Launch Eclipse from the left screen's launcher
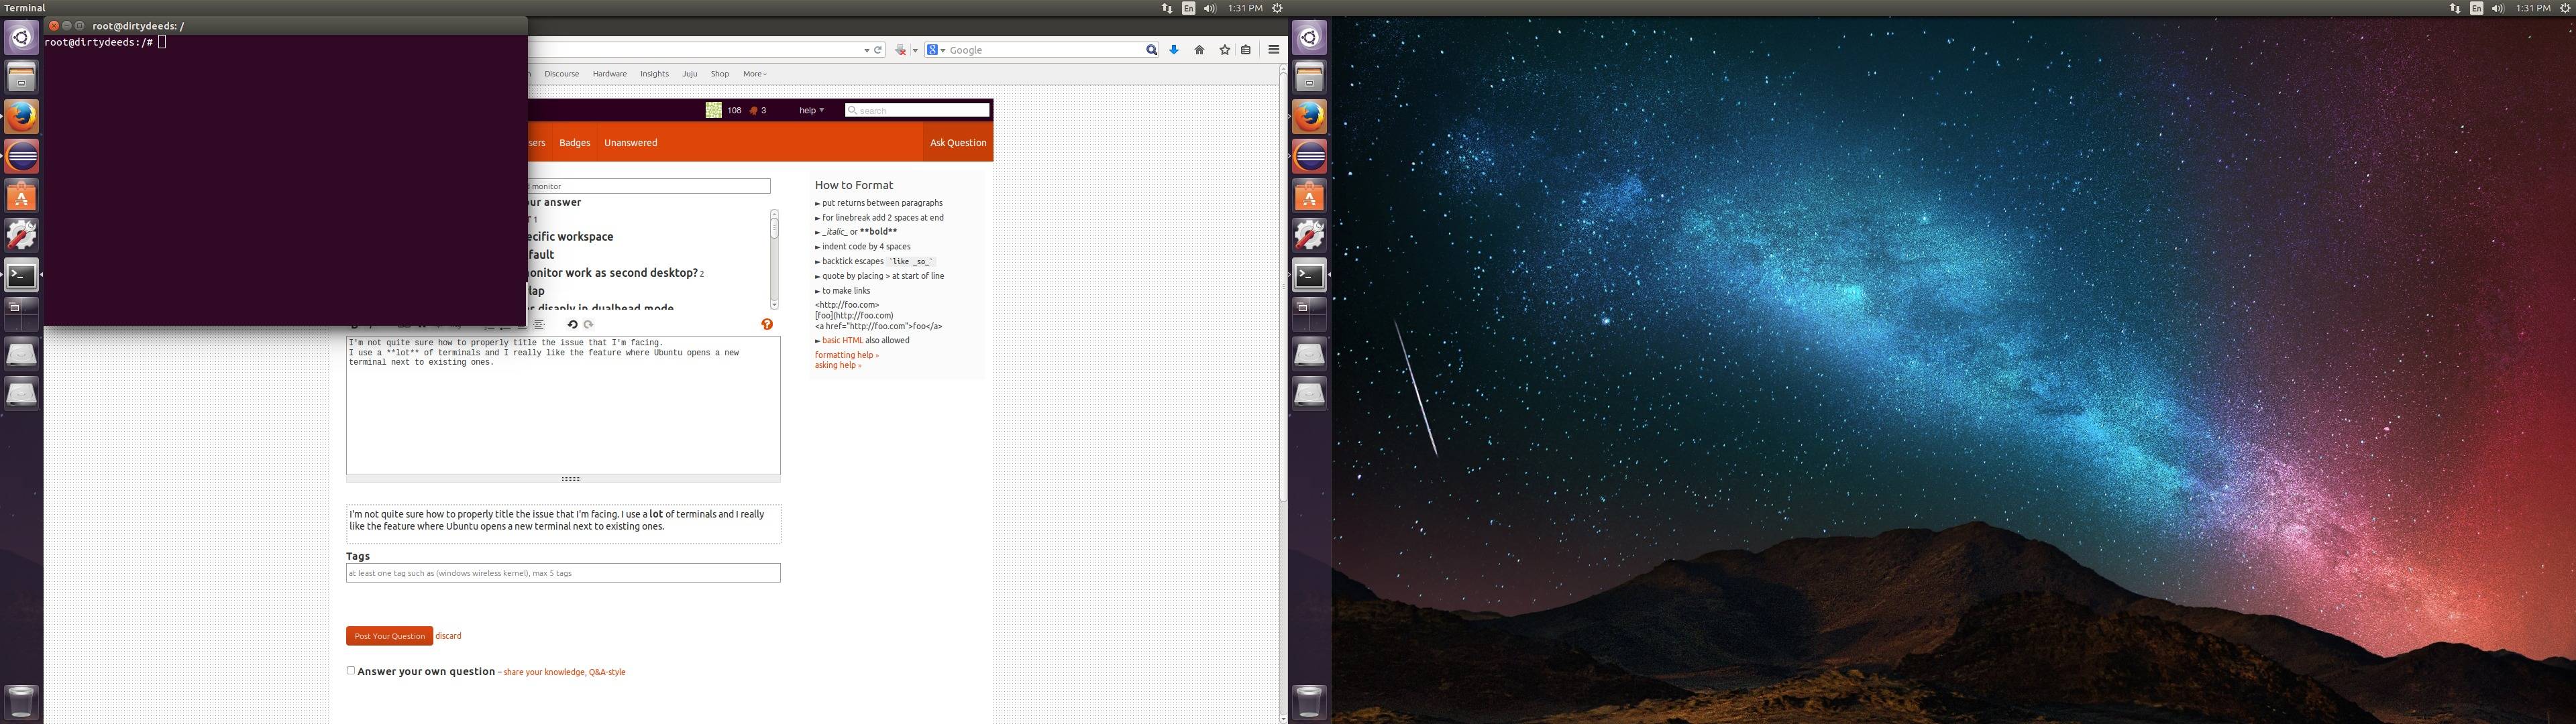Viewport: 2576px width, 724px height. coord(21,156)
